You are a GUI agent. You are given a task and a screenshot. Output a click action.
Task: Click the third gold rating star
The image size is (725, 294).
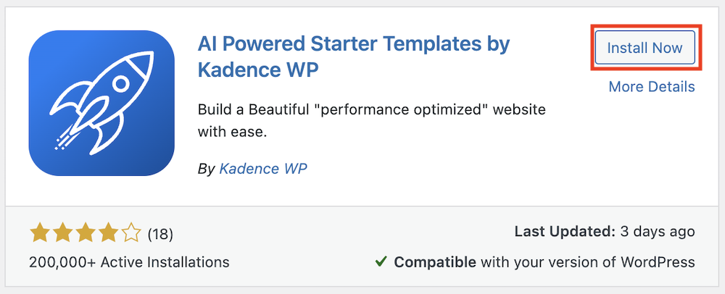(86, 233)
